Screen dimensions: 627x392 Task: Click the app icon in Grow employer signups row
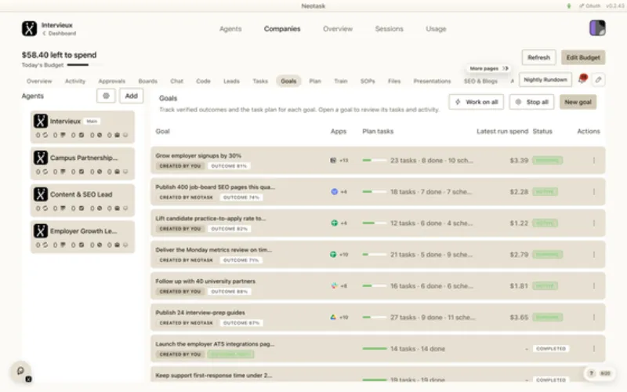333,161
